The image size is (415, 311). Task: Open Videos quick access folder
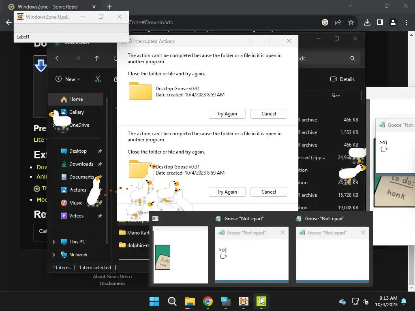(76, 216)
